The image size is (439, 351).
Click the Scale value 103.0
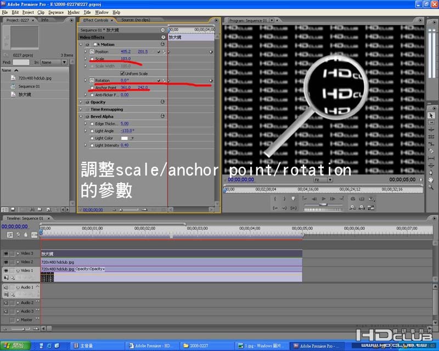click(x=126, y=59)
